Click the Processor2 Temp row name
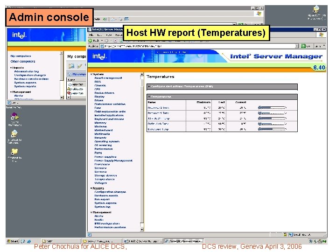The width and height of the screenshot is (336, 252). coord(158,108)
